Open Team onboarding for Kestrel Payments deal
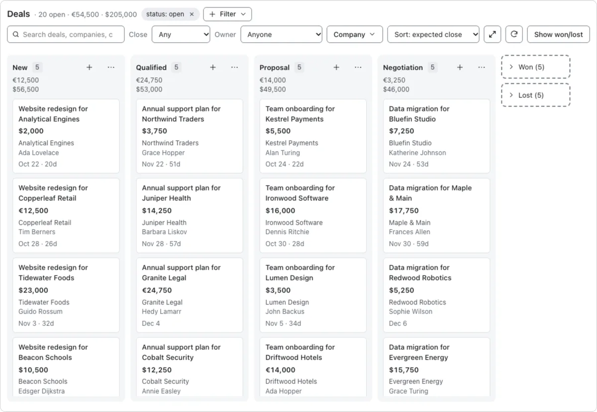Viewport: 597px width, 412px height. [313, 136]
